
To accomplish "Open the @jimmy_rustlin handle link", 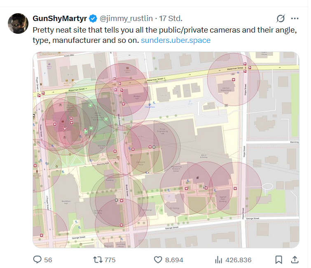I will [126, 19].
